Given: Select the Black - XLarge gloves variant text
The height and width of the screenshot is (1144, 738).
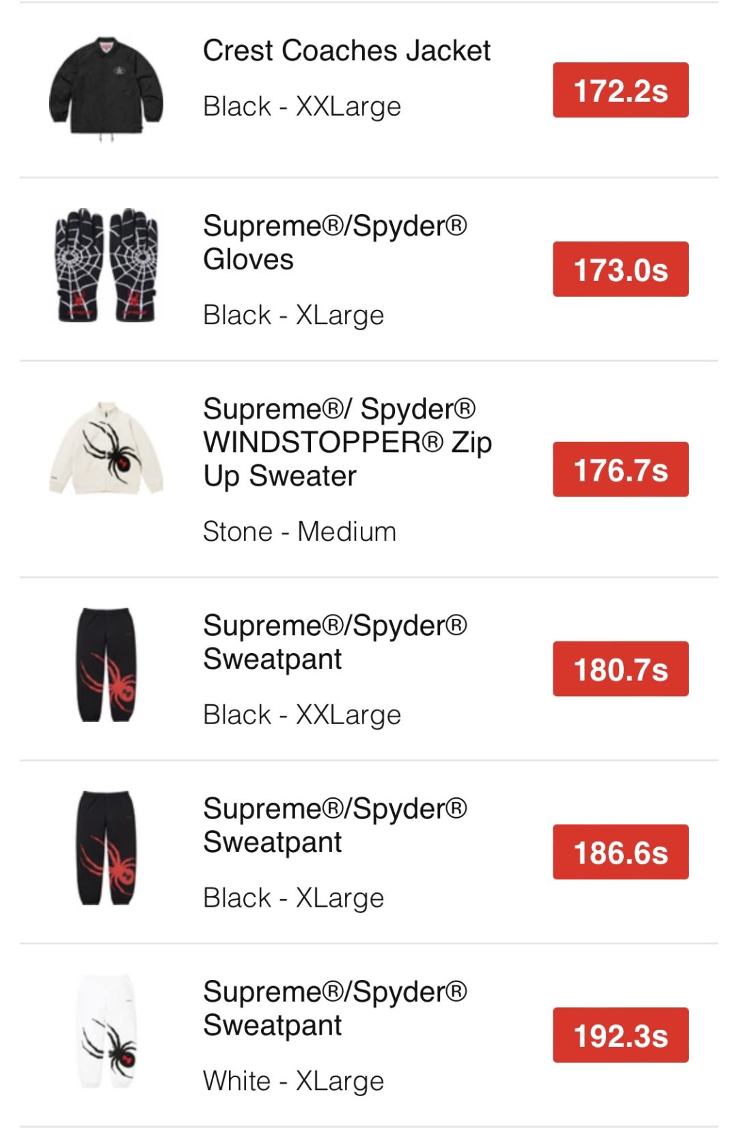Looking at the screenshot, I should 294,315.
